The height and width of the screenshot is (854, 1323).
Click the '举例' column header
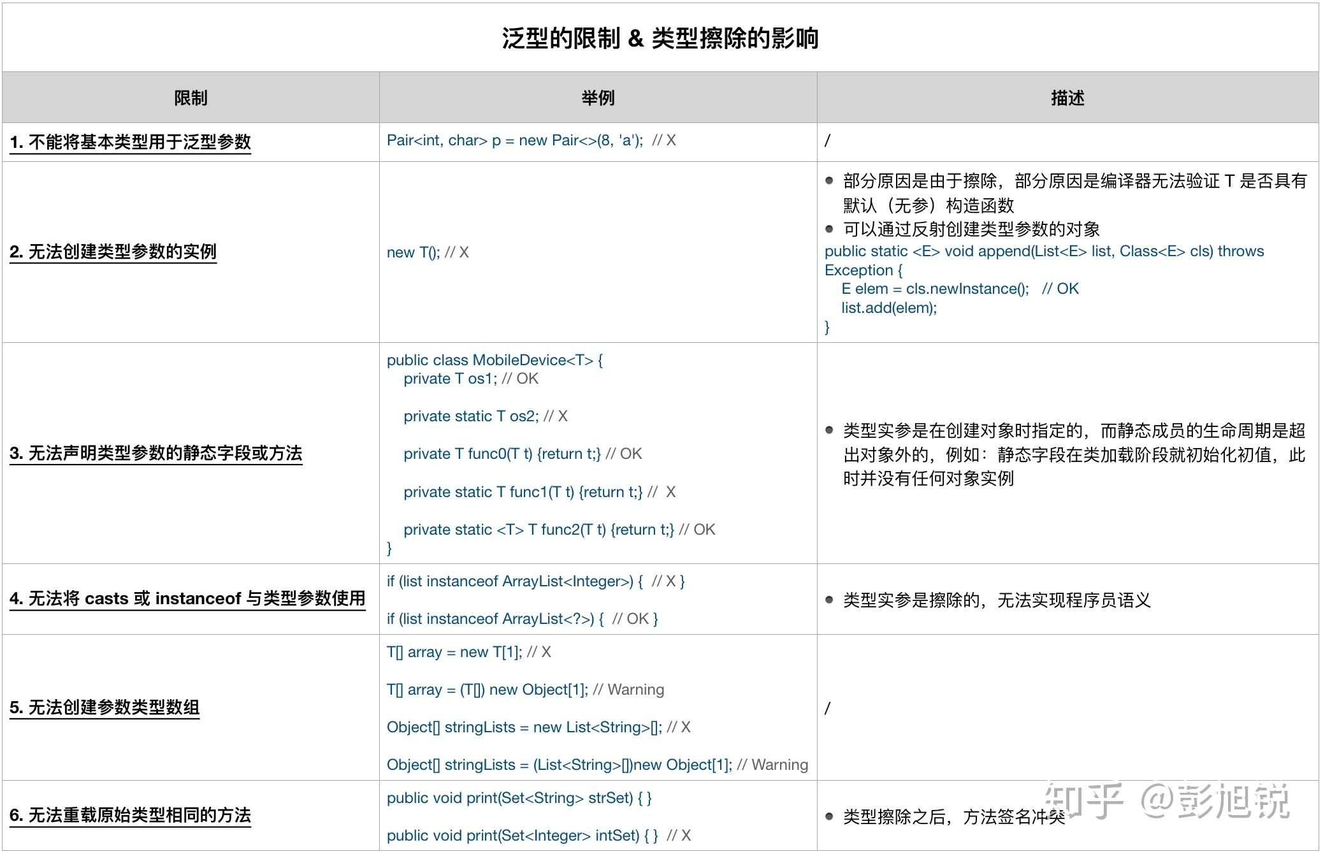pyautogui.click(x=598, y=98)
